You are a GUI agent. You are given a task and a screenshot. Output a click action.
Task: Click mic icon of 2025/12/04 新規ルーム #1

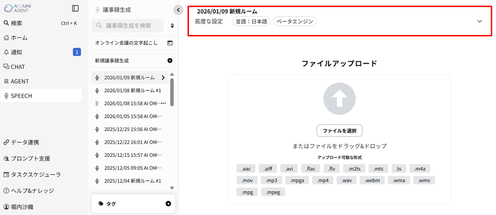[x=97, y=181]
